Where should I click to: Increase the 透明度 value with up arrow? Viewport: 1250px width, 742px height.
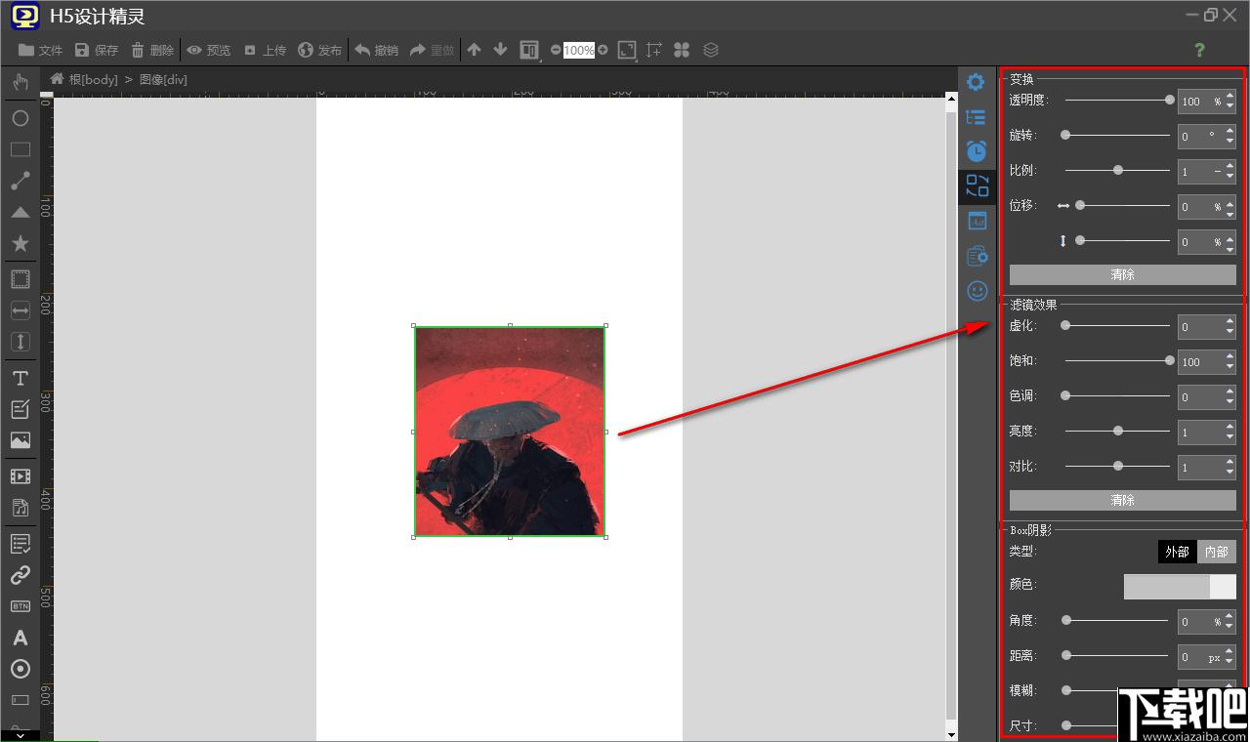tap(1229, 96)
